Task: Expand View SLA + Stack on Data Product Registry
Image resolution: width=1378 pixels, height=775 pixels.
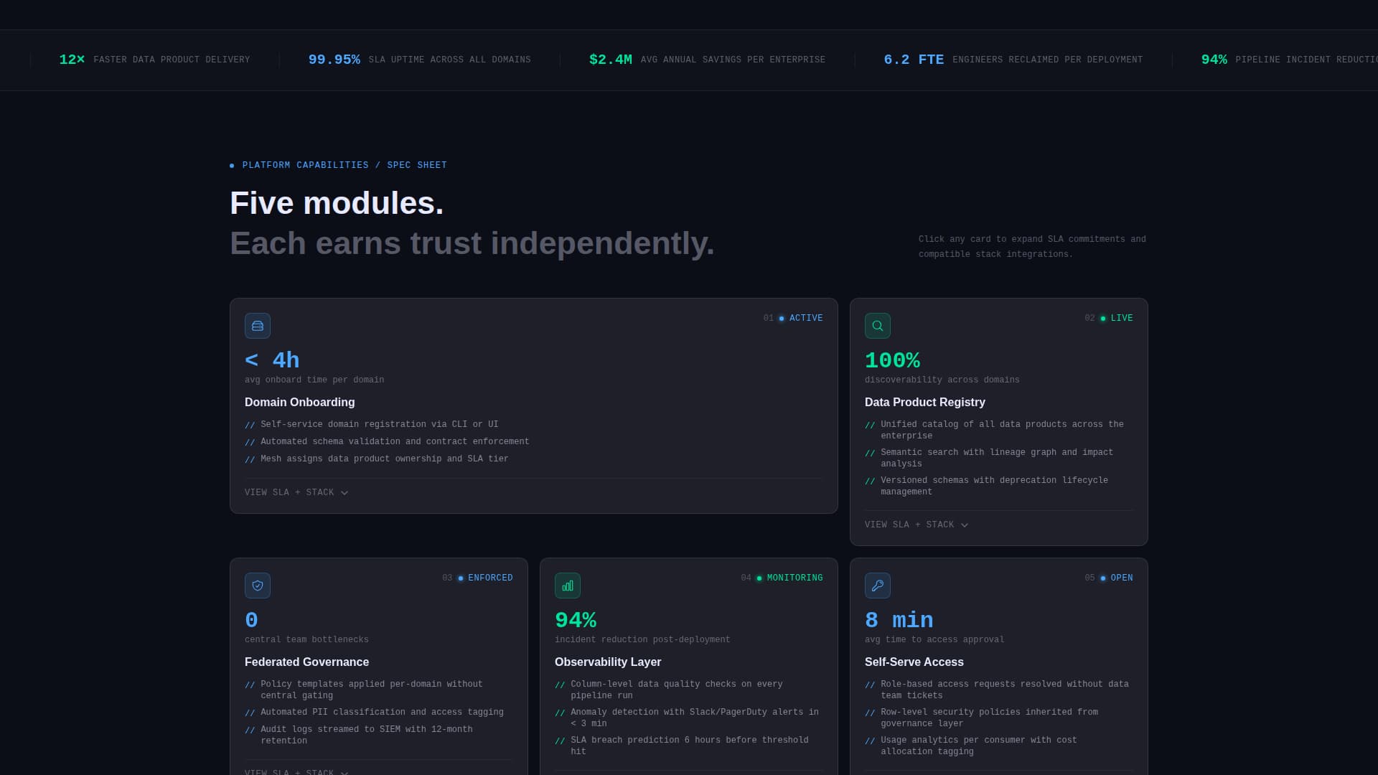Action: (x=917, y=525)
